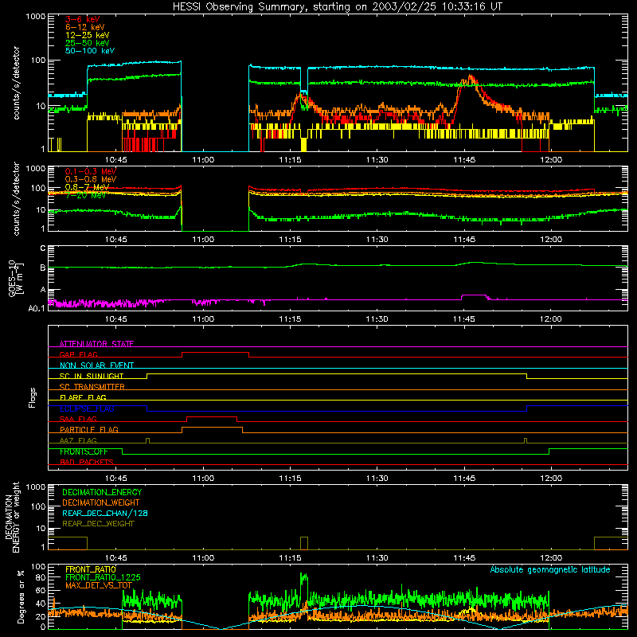Click the Degrees or % axis label
Image resolution: width=637 pixels, height=637 pixels.
tap(21, 596)
